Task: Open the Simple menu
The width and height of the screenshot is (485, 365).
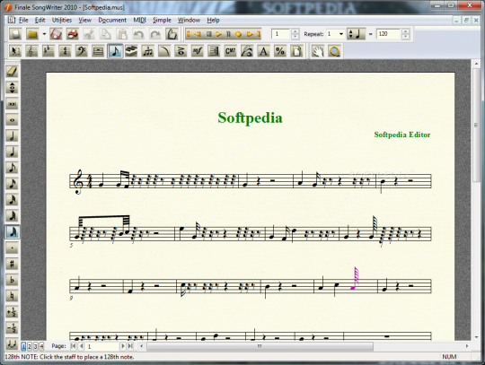Action: (162, 20)
